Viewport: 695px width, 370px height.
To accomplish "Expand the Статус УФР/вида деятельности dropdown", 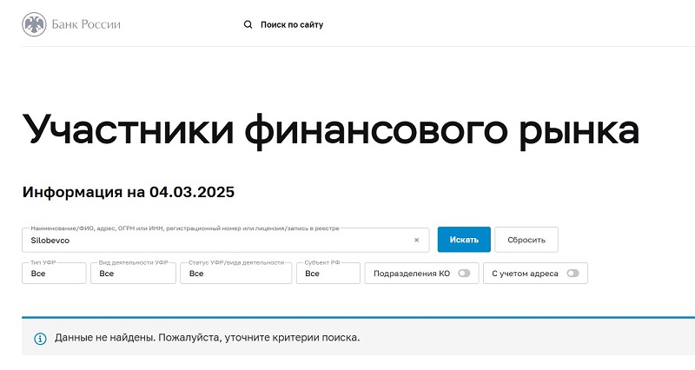I will [235, 274].
